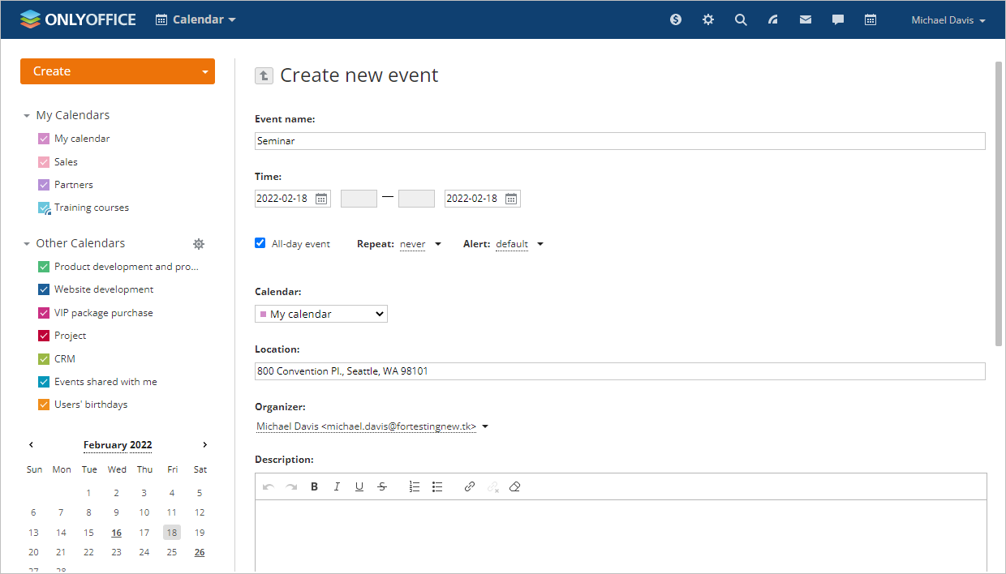The height and width of the screenshot is (574, 1006).
Task: Apply numbered list in description toolbar
Action: point(414,486)
